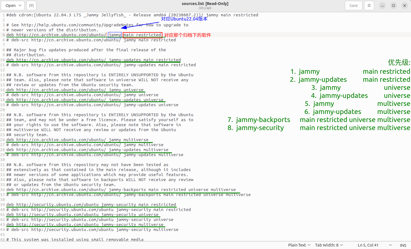
Task: Click the '# See http://help.ubuntu.com/community/UpgradeNotes' line
Action: point(97,25)
